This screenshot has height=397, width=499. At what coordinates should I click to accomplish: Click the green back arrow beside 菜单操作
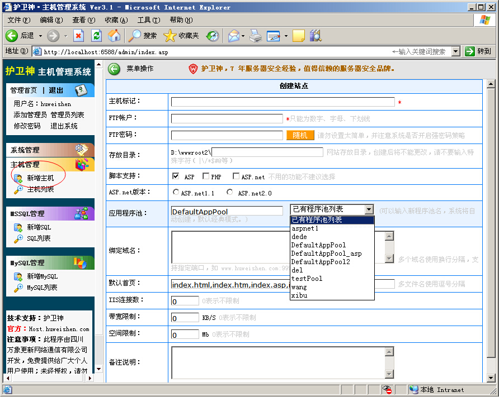tap(114, 69)
